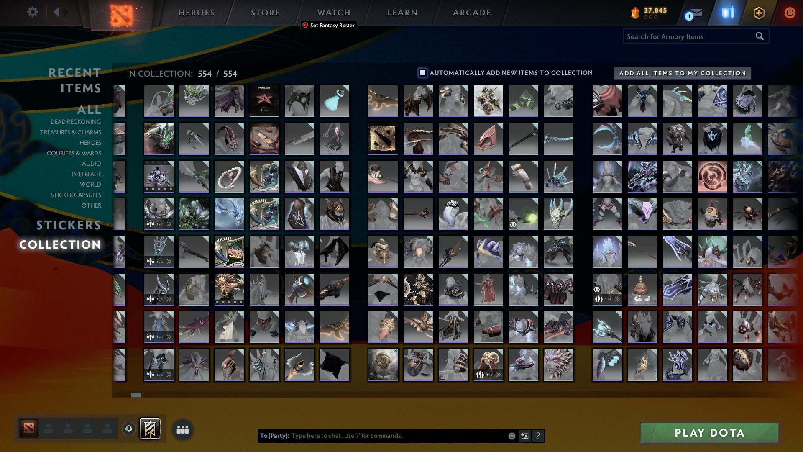Image resolution: width=803 pixels, height=452 pixels.
Task: Click the power exit icon top right
Action: pos(790,13)
